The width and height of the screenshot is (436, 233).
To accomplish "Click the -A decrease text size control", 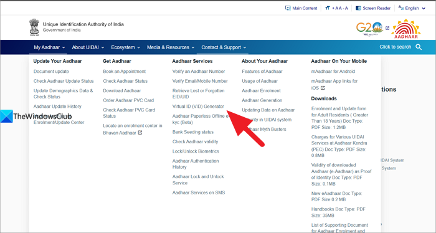I will pyautogui.click(x=345, y=8).
